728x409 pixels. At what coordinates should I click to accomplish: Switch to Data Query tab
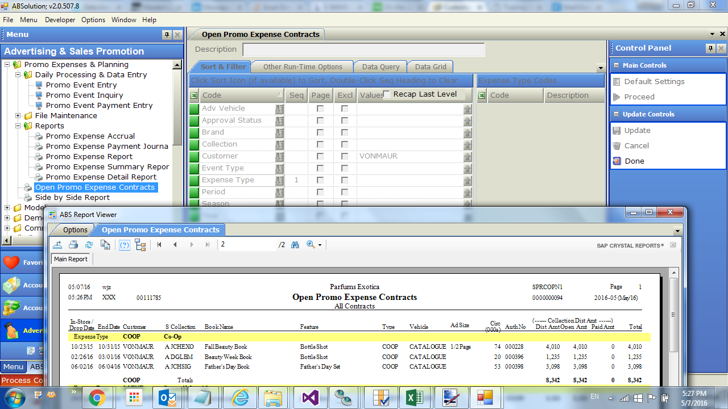380,66
